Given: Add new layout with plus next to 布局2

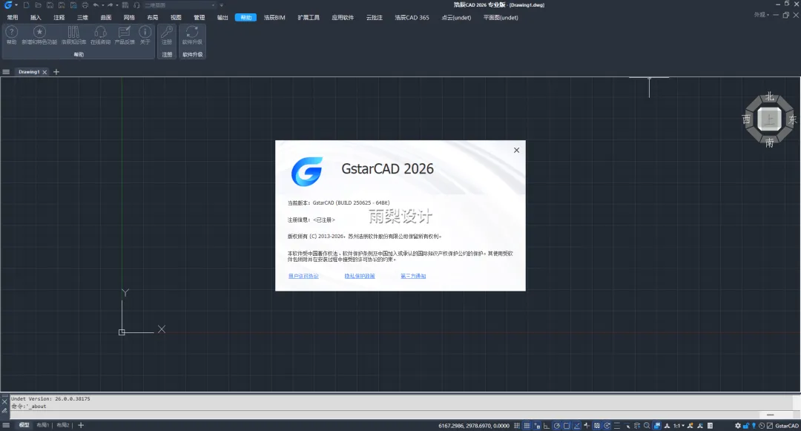Looking at the screenshot, I should click(81, 425).
